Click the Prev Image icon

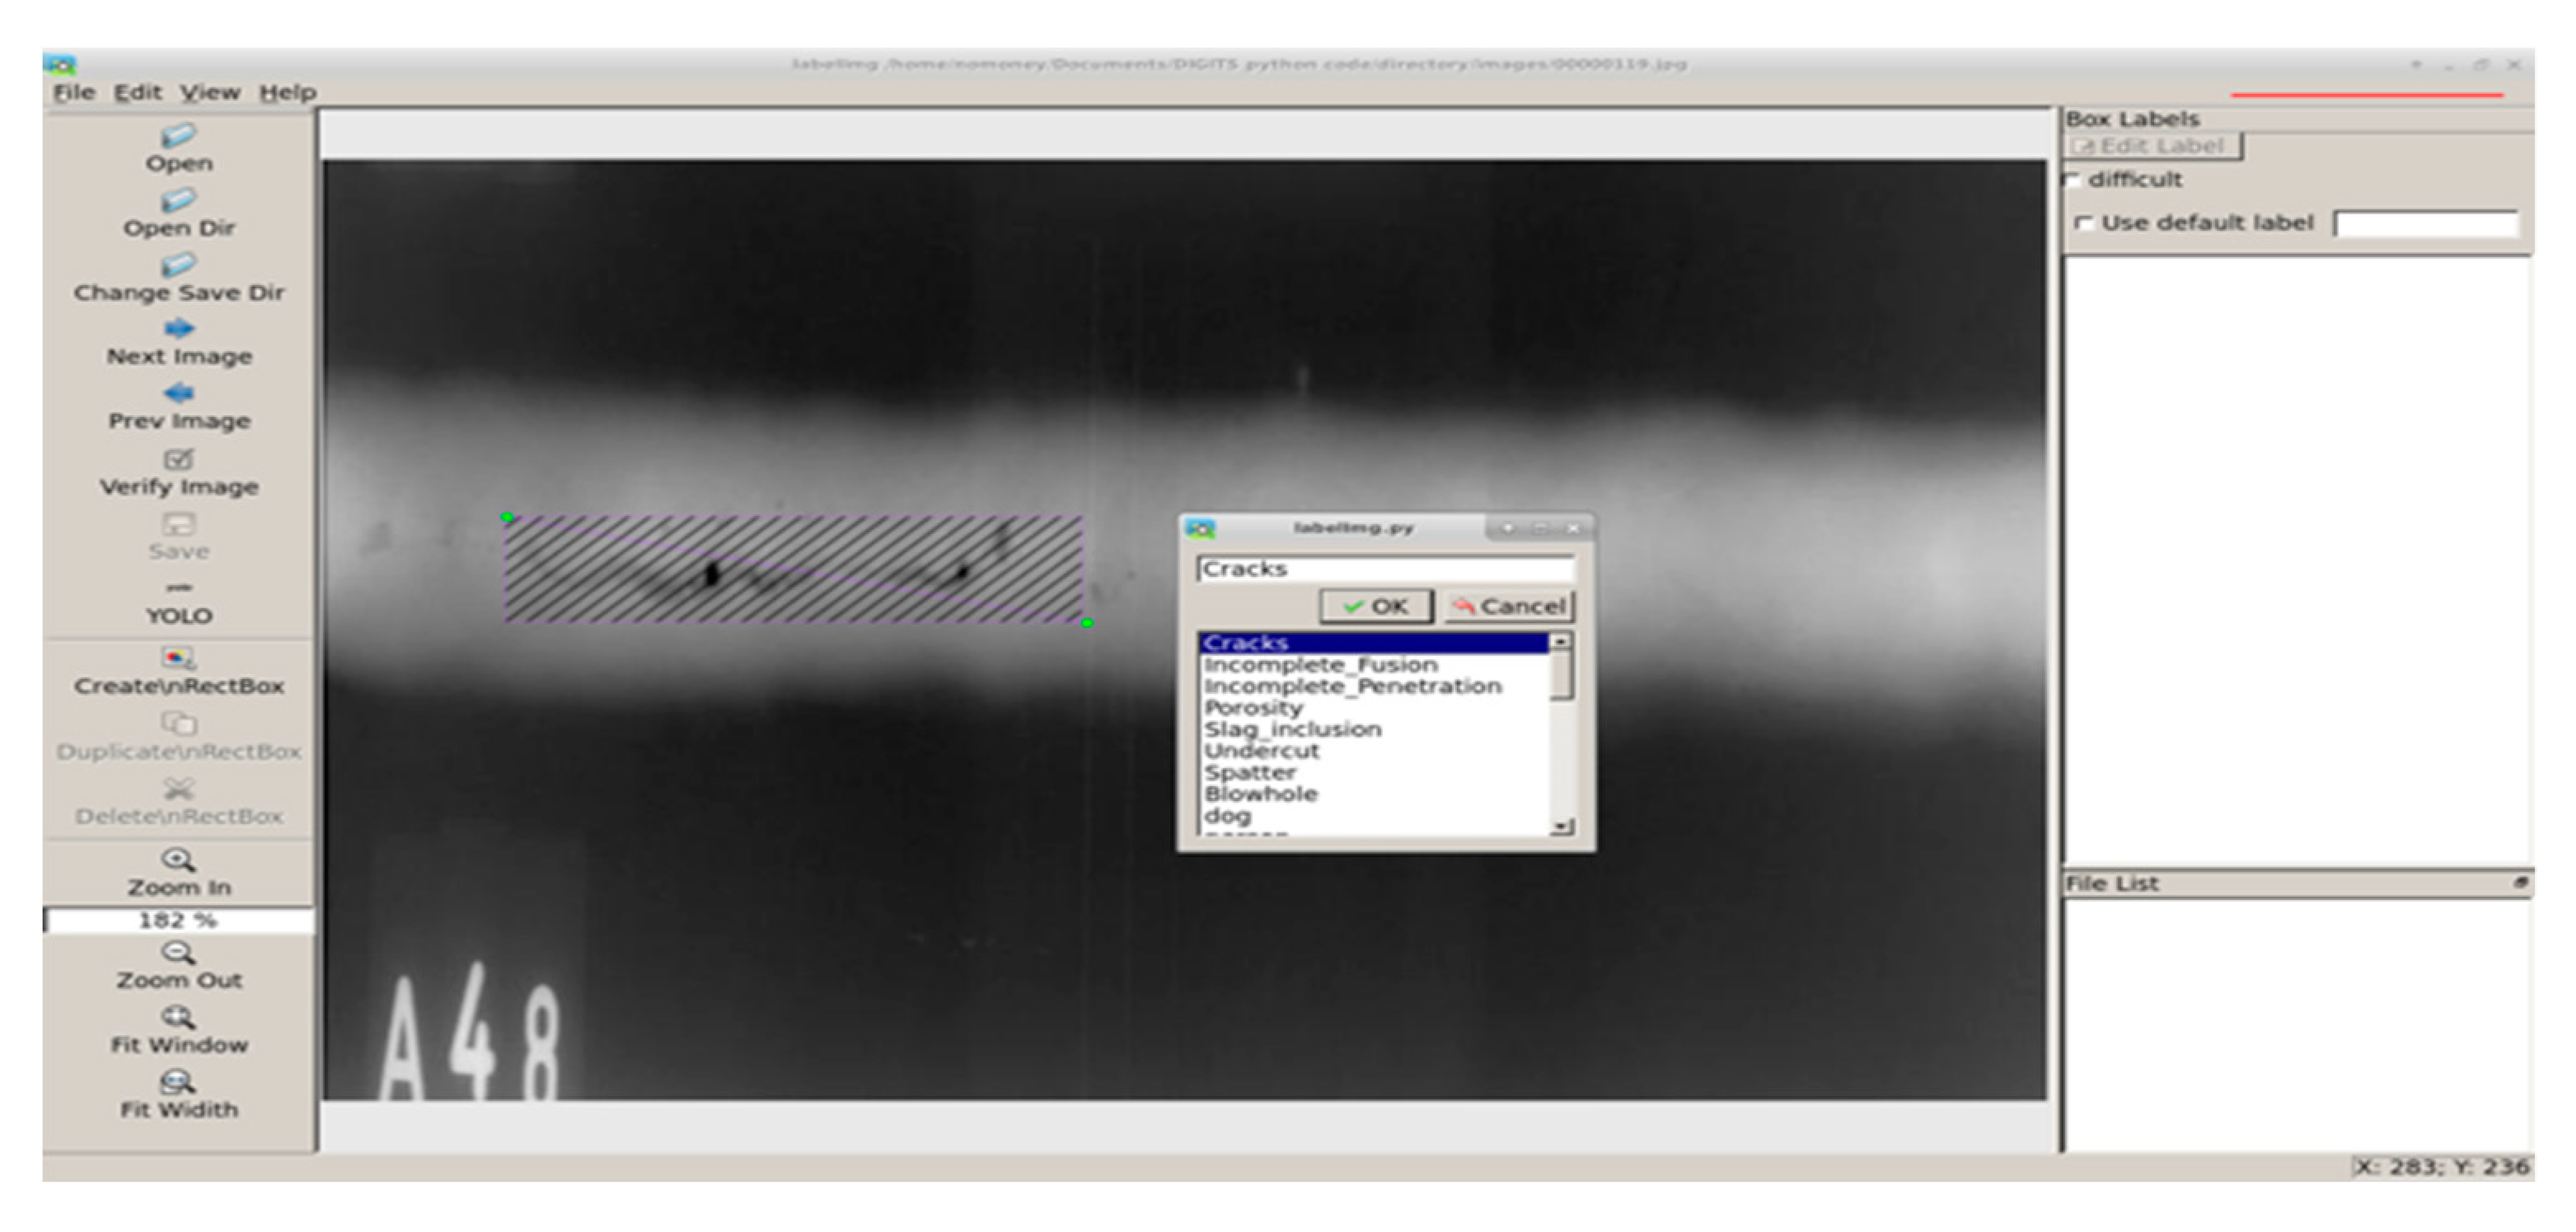tap(178, 395)
